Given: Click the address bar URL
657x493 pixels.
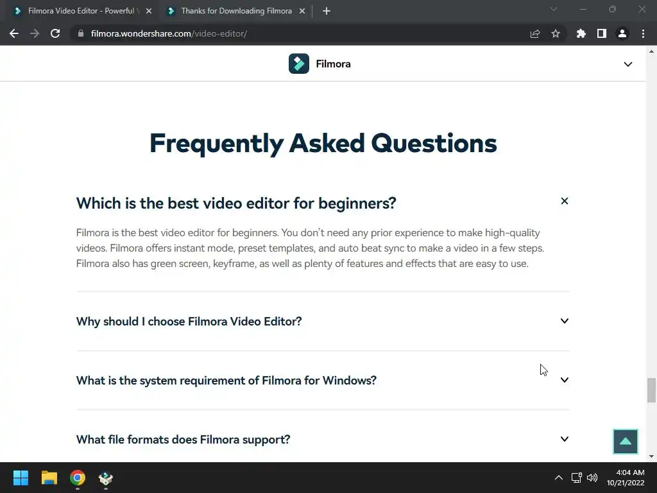Looking at the screenshot, I should tap(169, 33).
